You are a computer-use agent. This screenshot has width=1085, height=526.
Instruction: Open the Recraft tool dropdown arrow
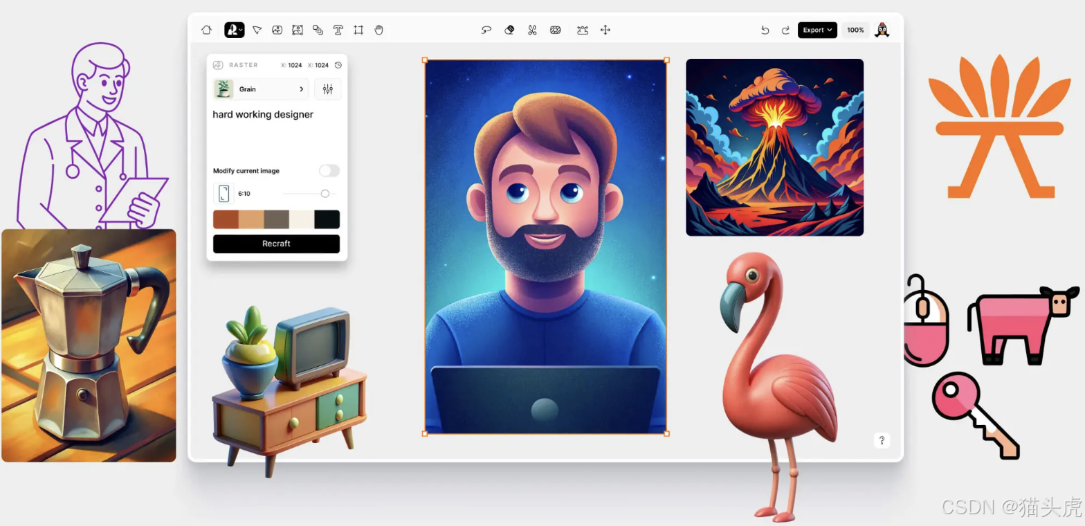(x=240, y=30)
